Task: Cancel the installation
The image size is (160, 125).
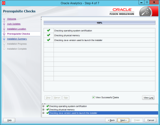Action: [150, 120]
